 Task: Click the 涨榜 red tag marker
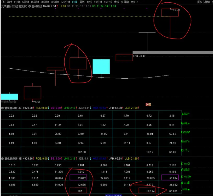pyautogui.click(x=148, y=104)
